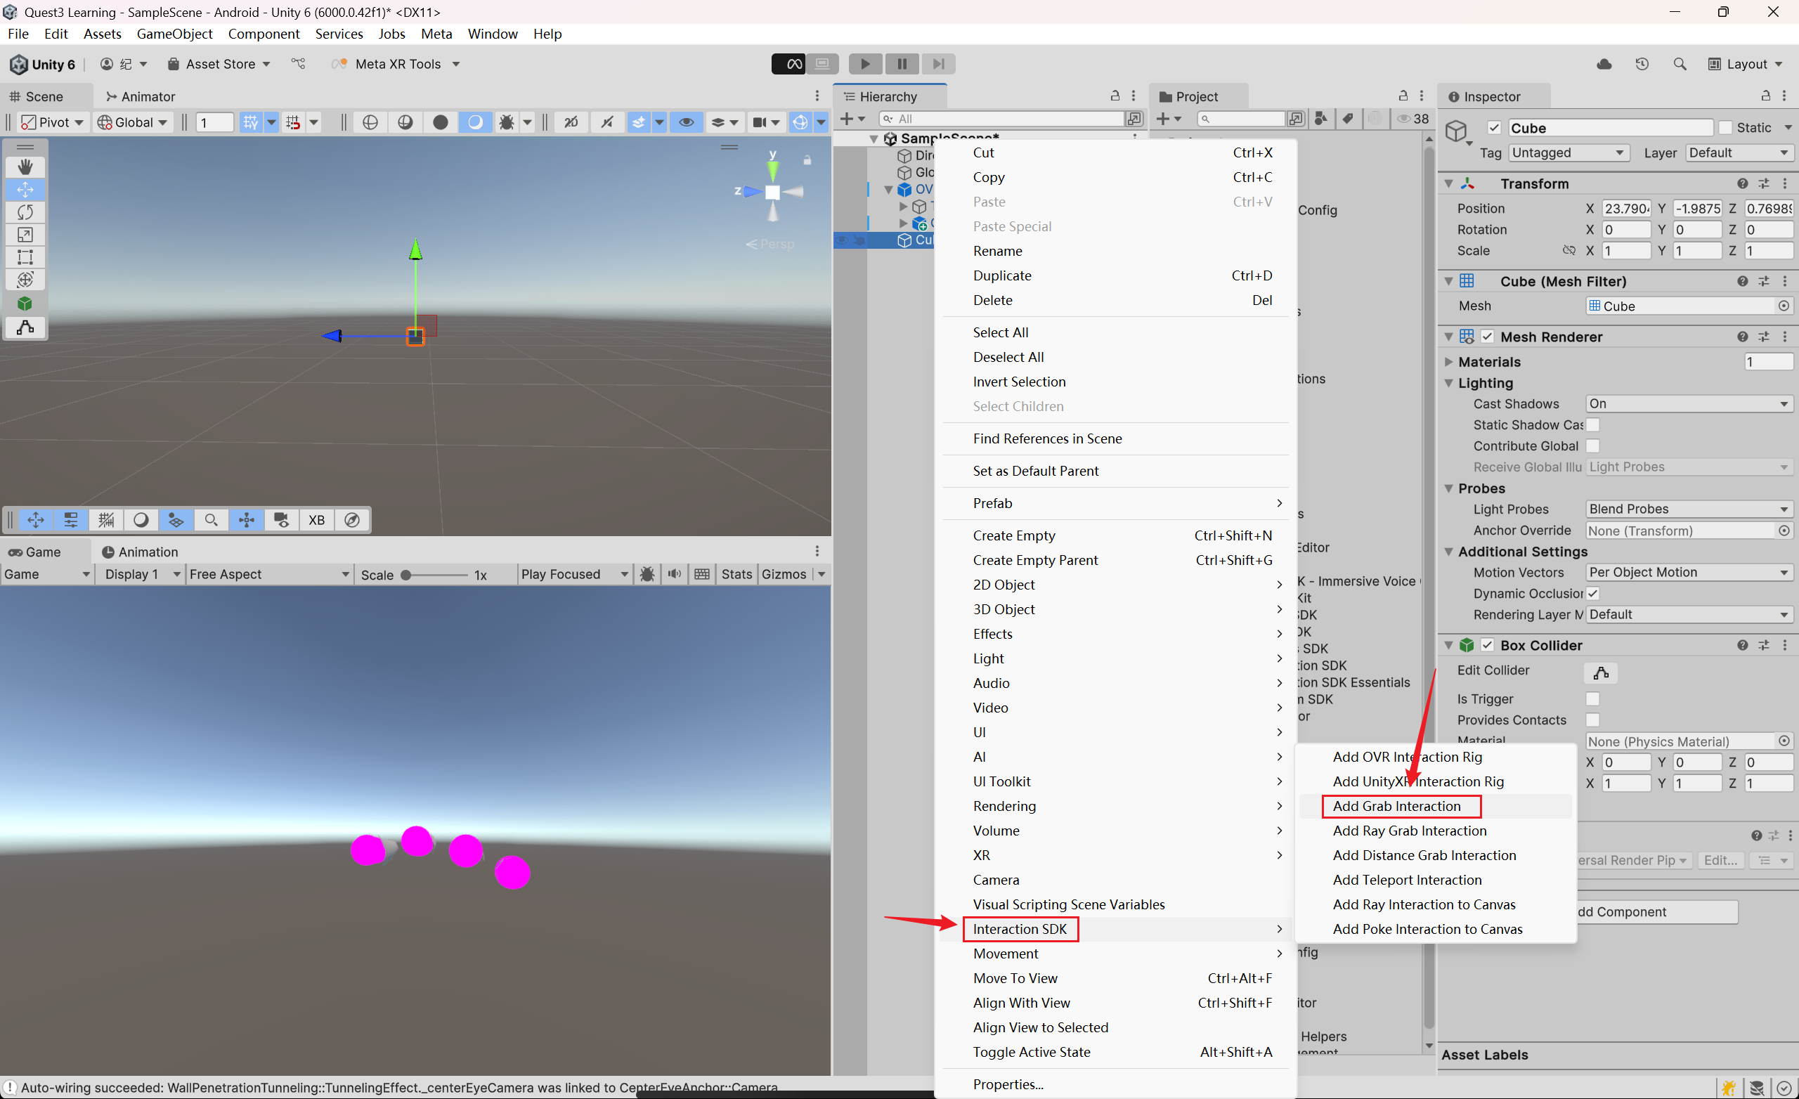
Task: Click the Game view Scale slider
Action: pos(436,575)
